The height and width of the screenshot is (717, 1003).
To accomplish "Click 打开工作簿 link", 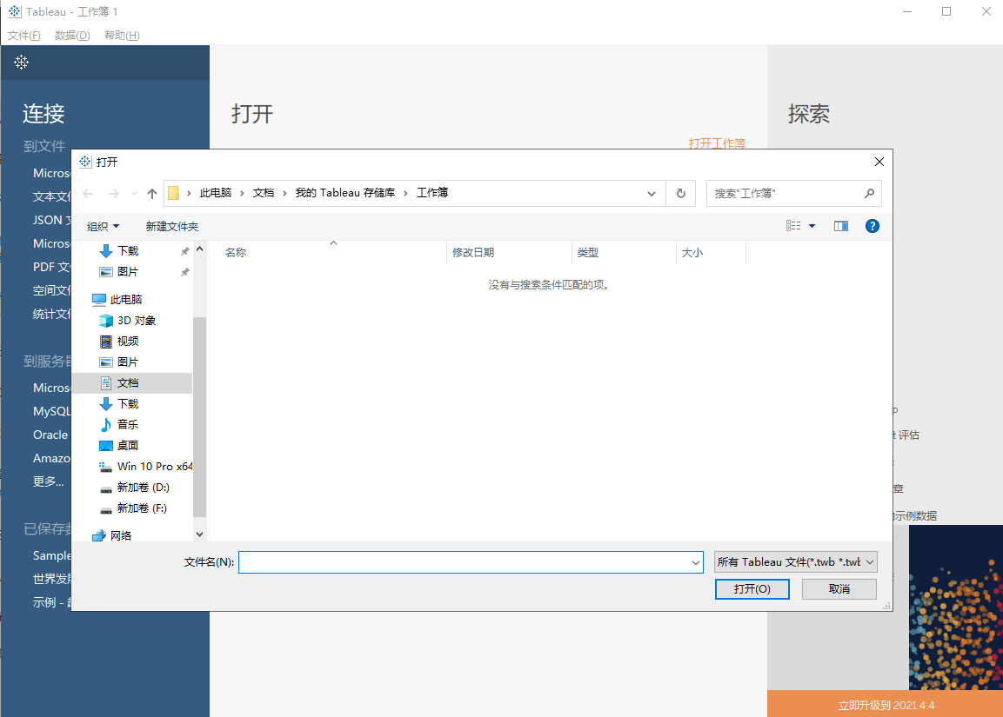I will tap(717, 143).
